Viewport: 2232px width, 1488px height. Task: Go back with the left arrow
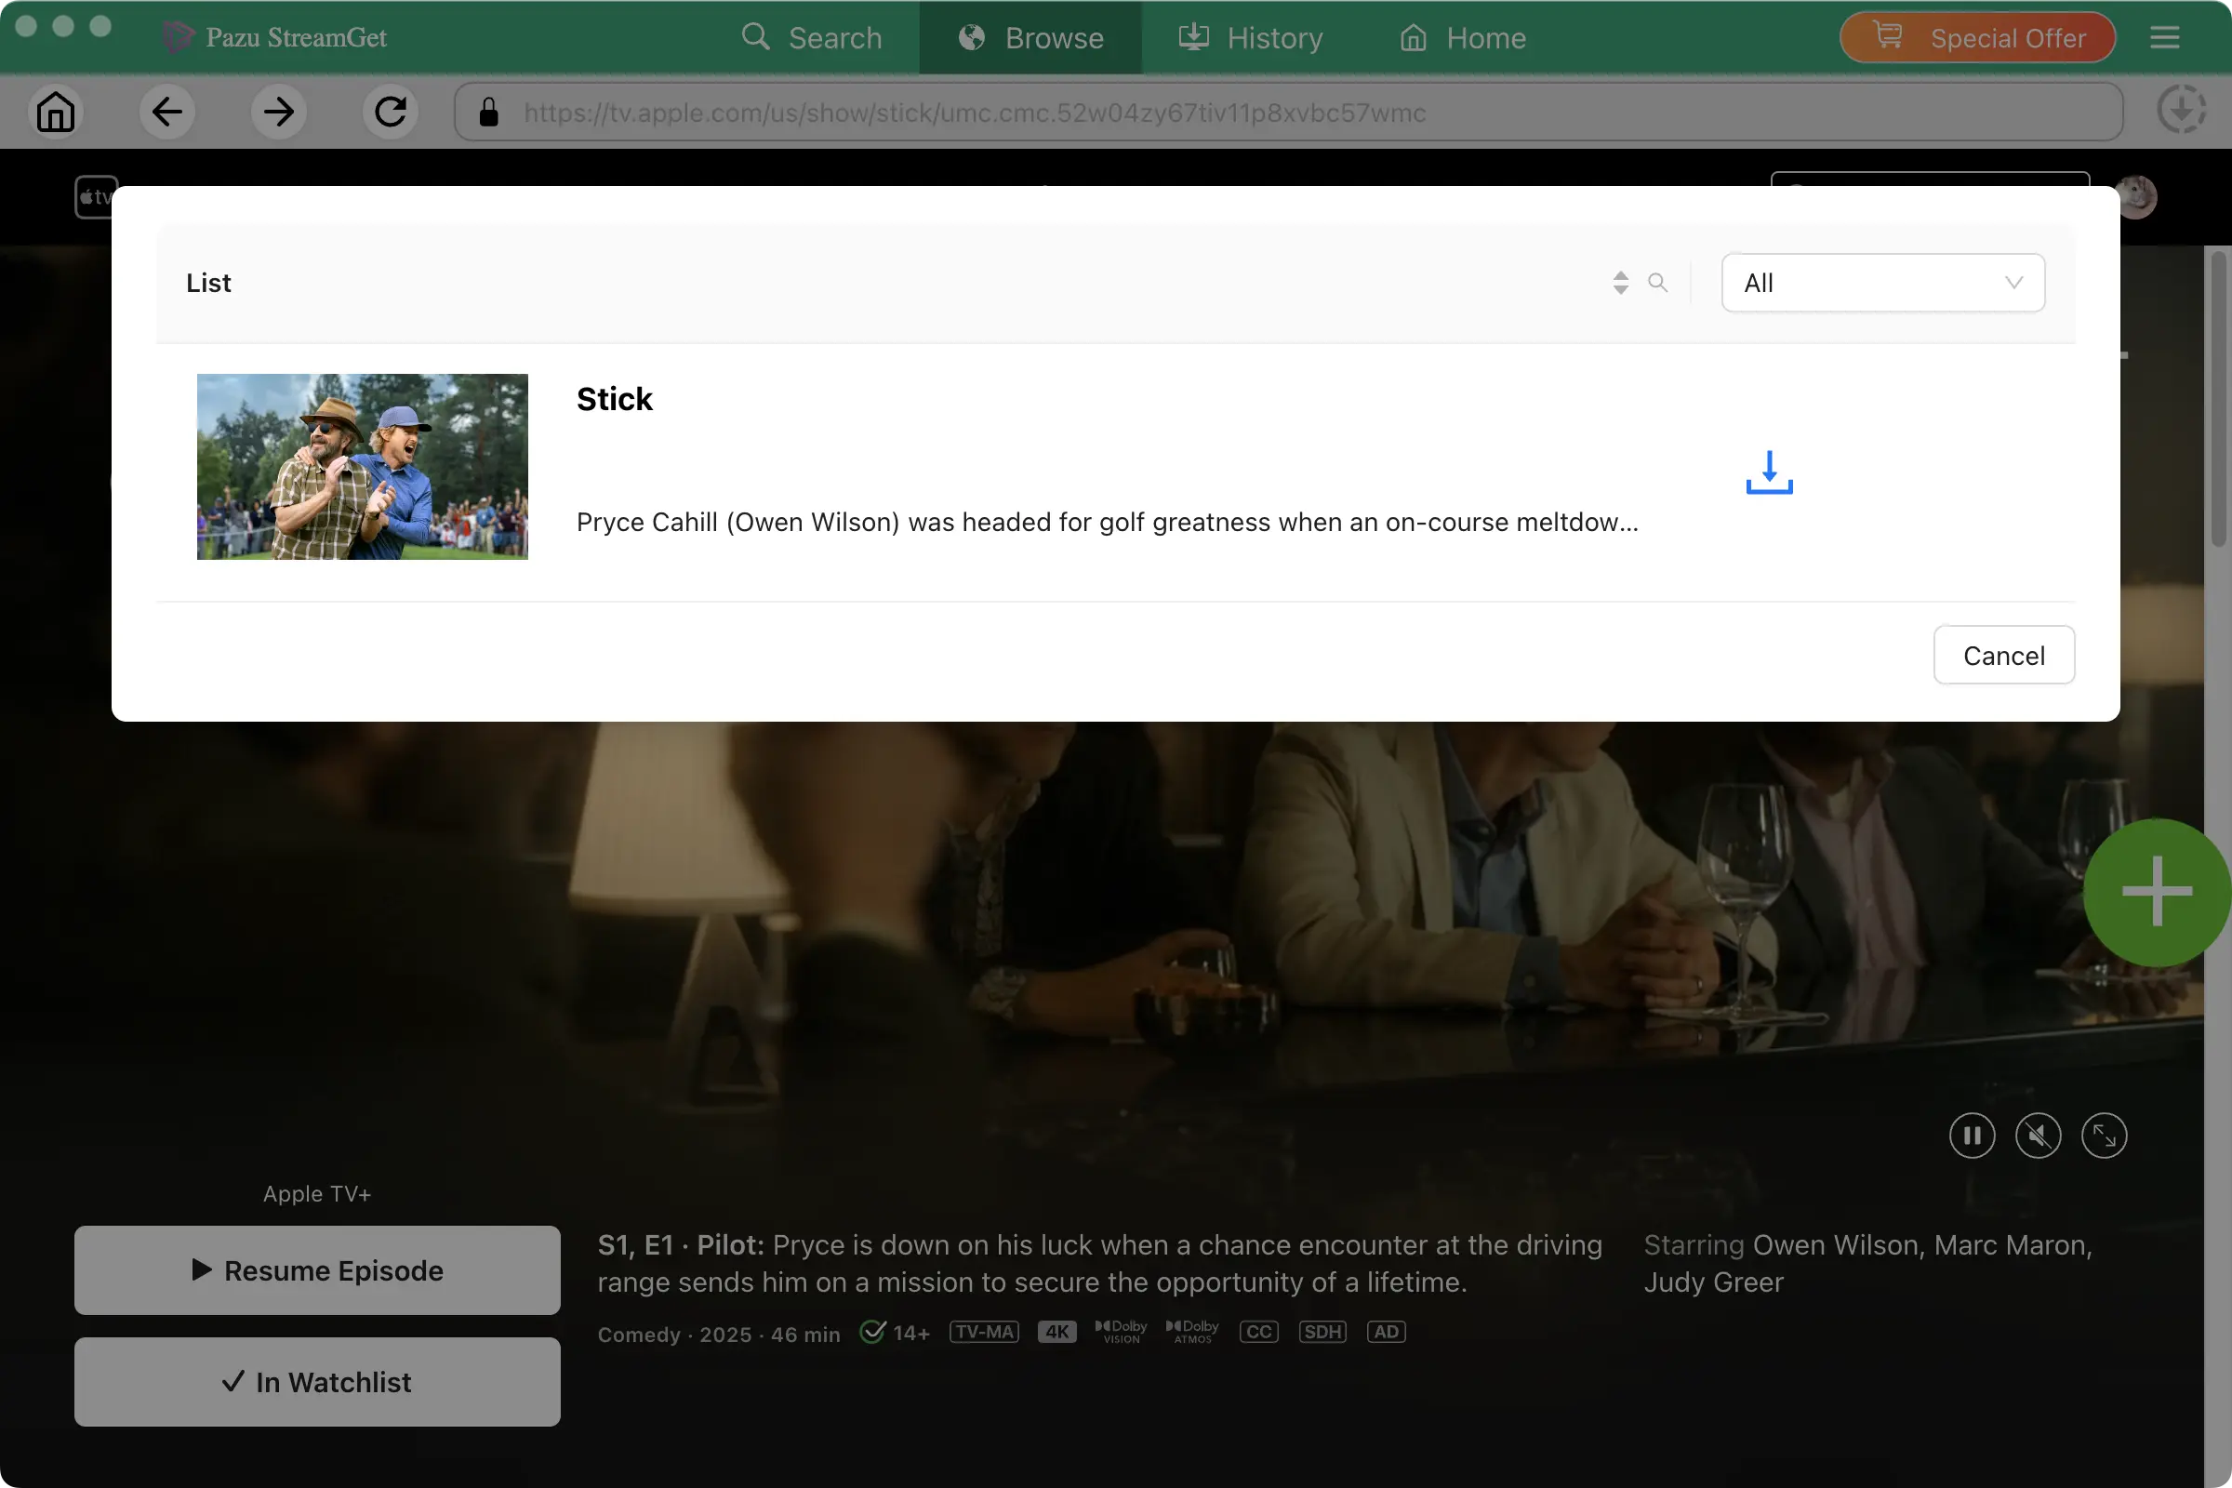167,112
